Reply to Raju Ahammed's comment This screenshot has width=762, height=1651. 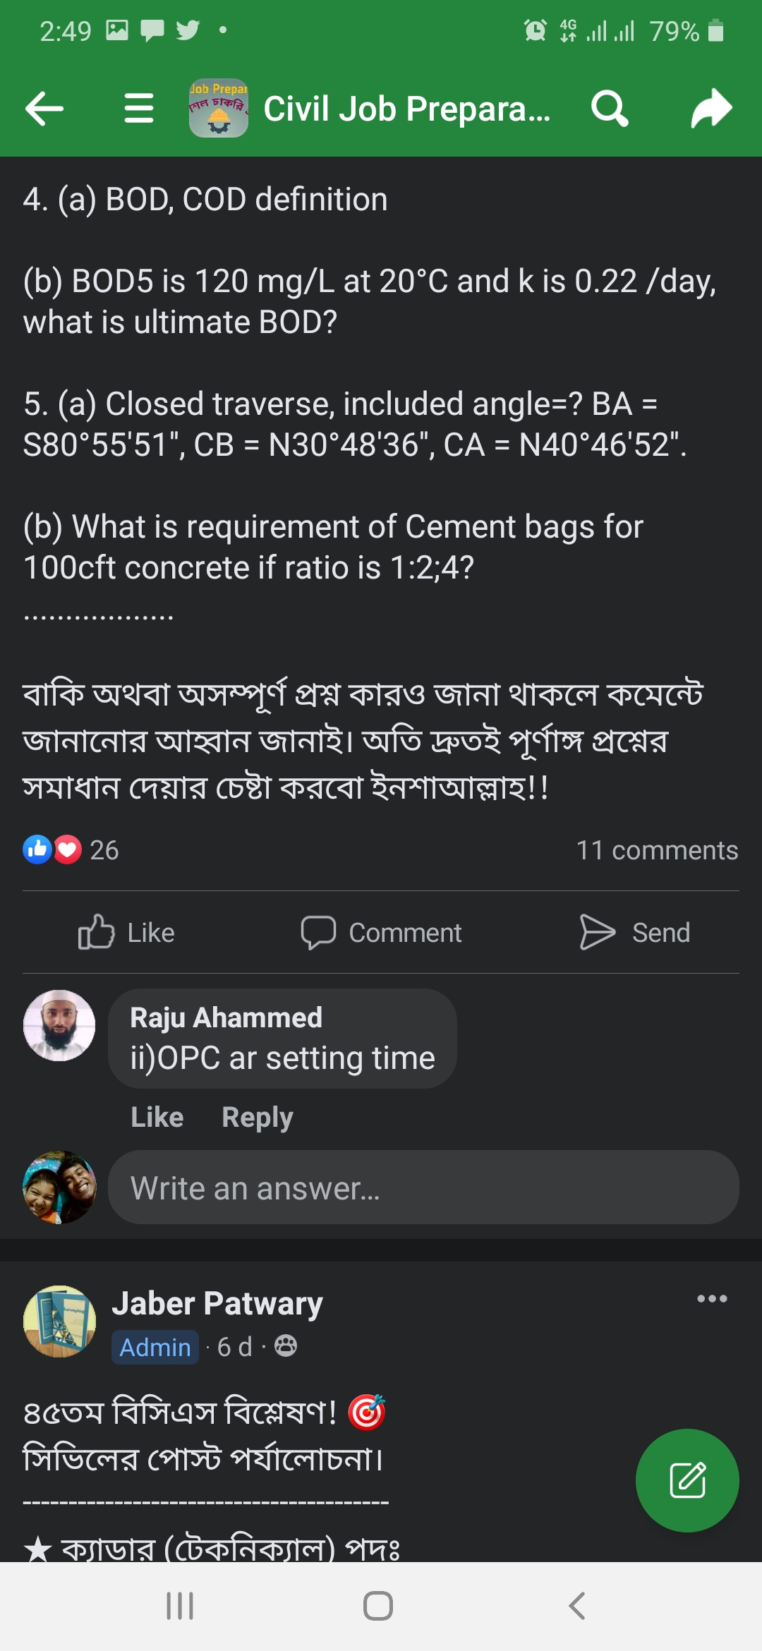pyautogui.click(x=258, y=1118)
